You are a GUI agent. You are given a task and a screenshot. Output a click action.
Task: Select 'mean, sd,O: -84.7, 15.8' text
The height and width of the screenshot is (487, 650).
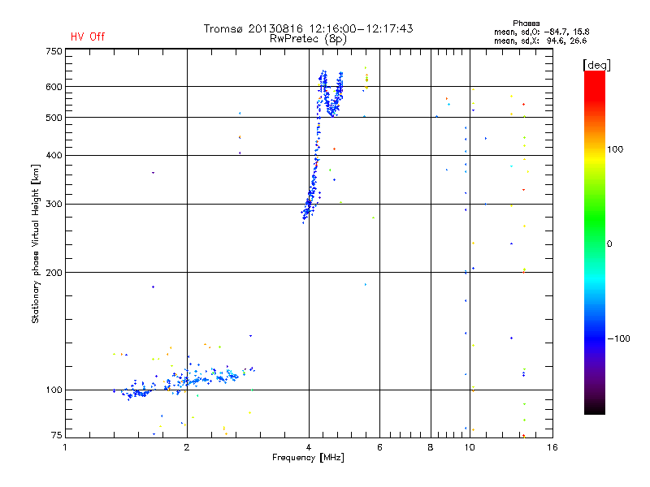pyautogui.click(x=541, y=32)
